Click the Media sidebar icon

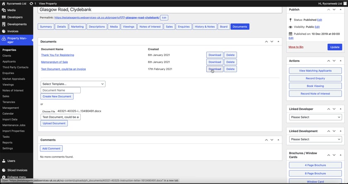pos(4,10)
